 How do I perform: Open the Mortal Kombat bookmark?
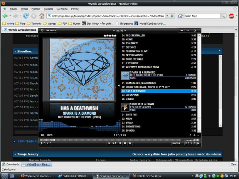pyautogui.click(x=150, y=23)
